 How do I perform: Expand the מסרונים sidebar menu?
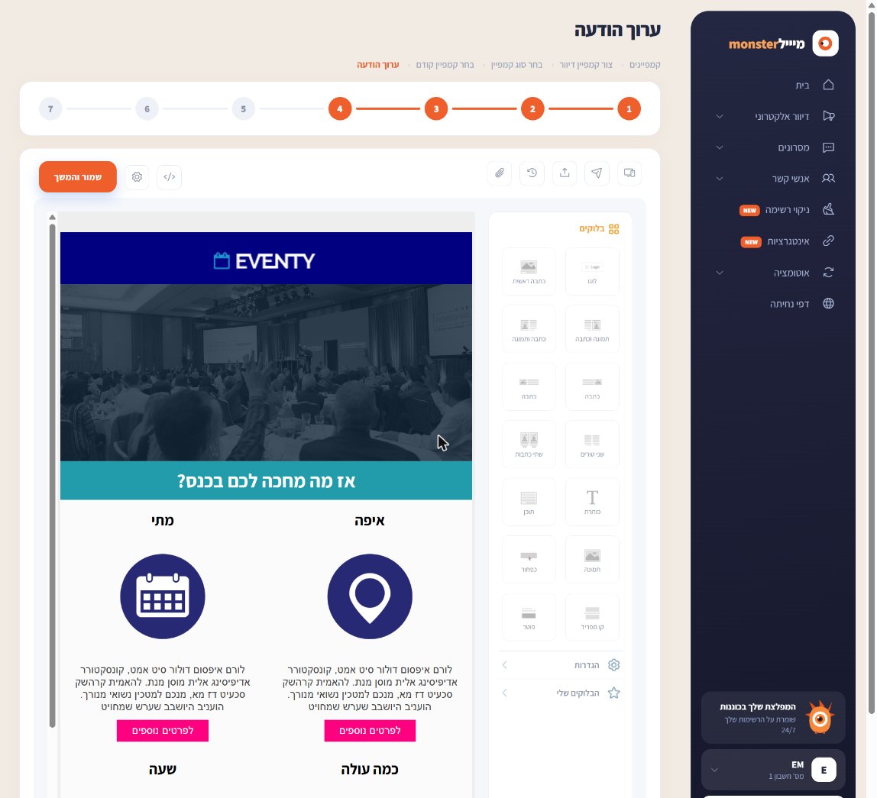tap(774, 147)
